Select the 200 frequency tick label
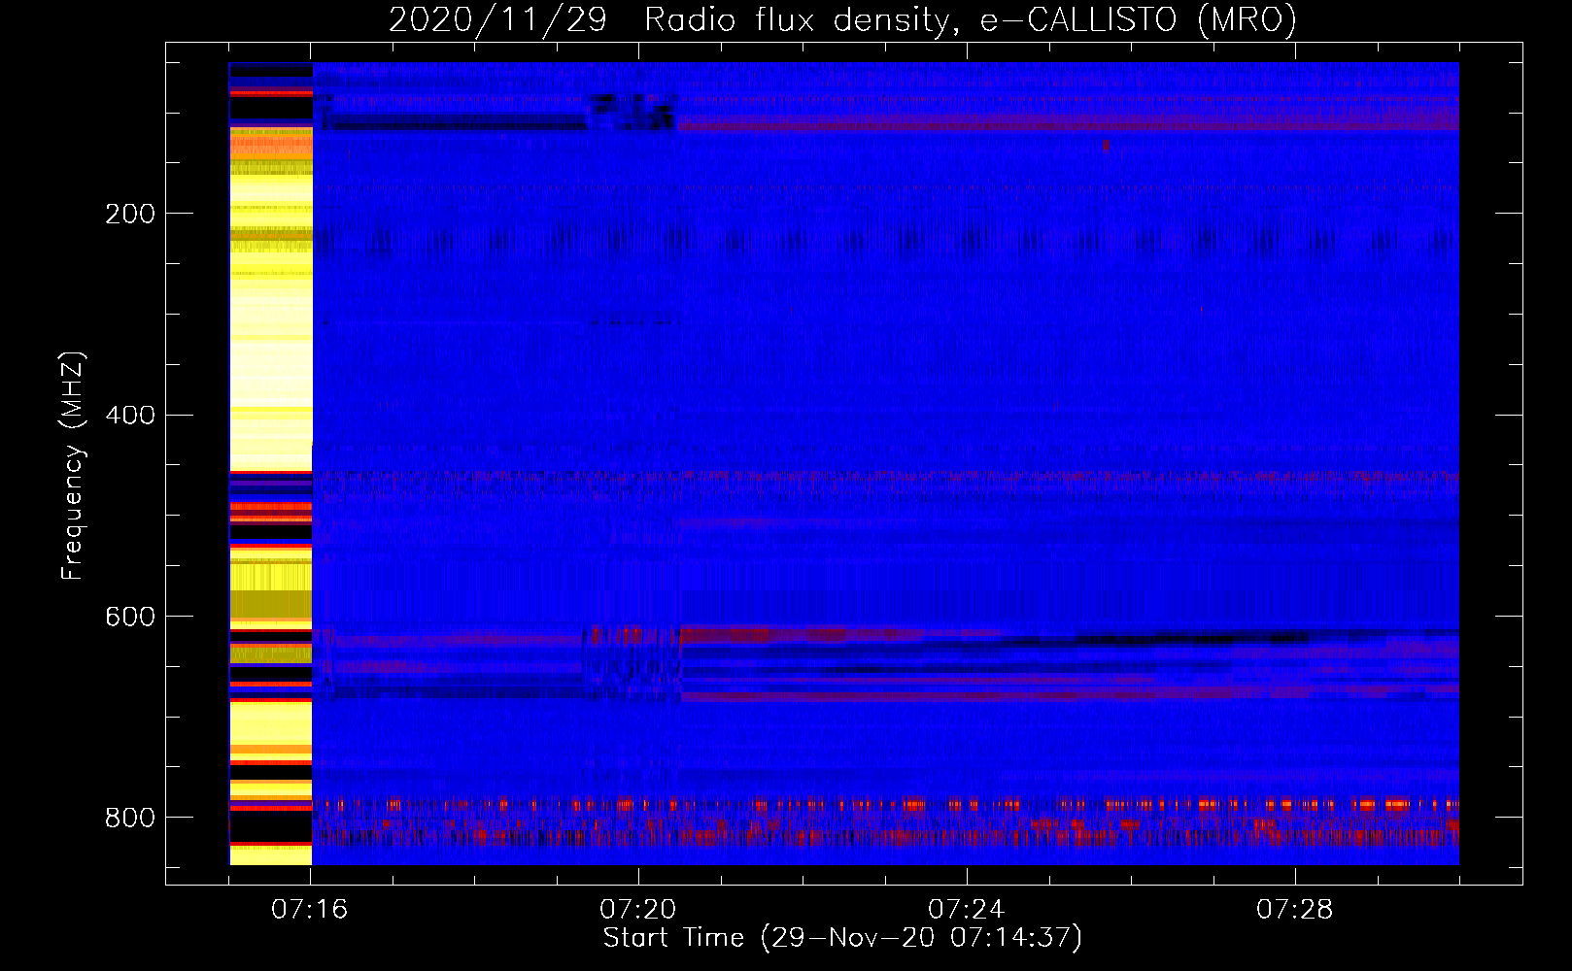 point(130,214)
